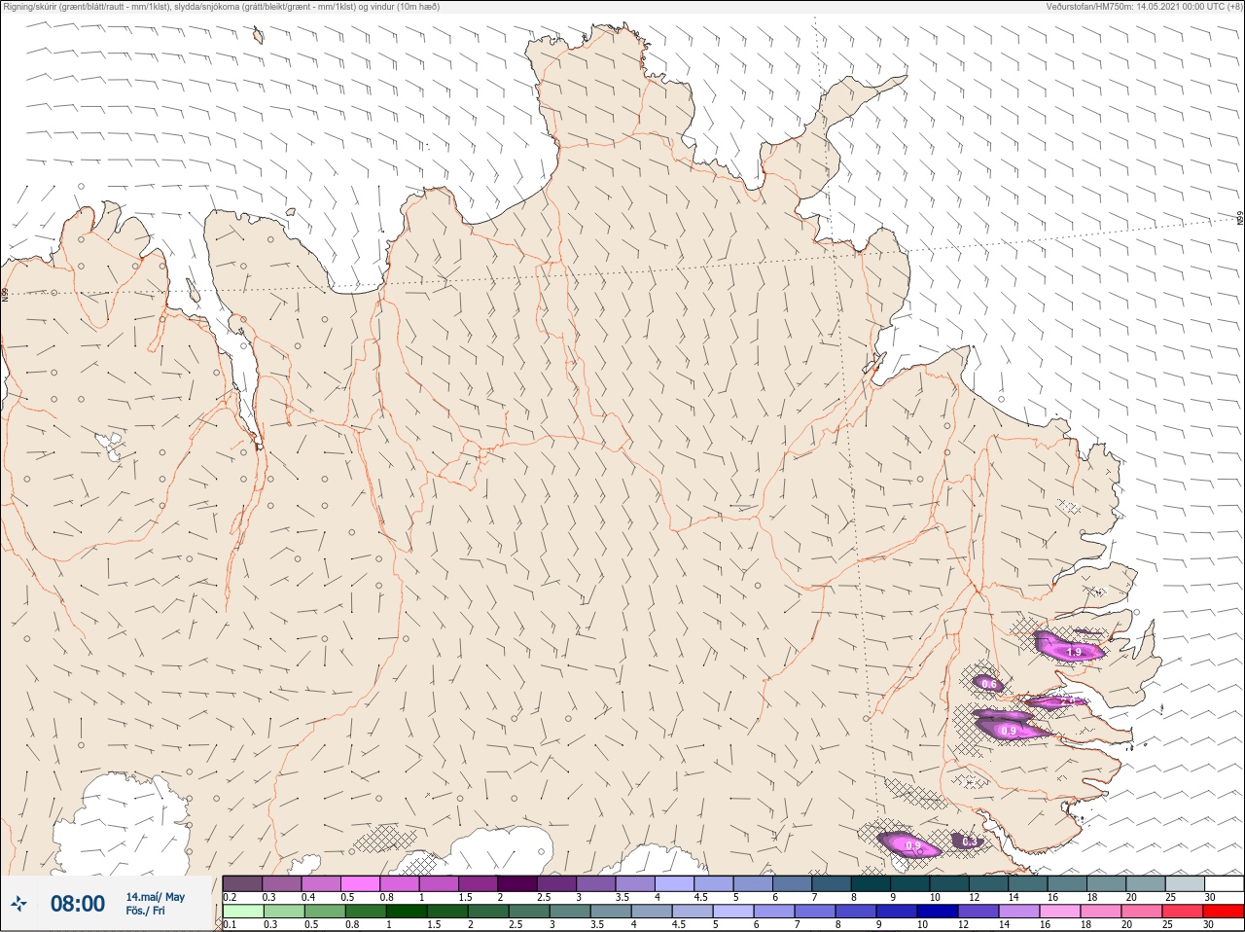
Task: Click the snow patch labeled 0.3
Action: [x=968, y=841]
